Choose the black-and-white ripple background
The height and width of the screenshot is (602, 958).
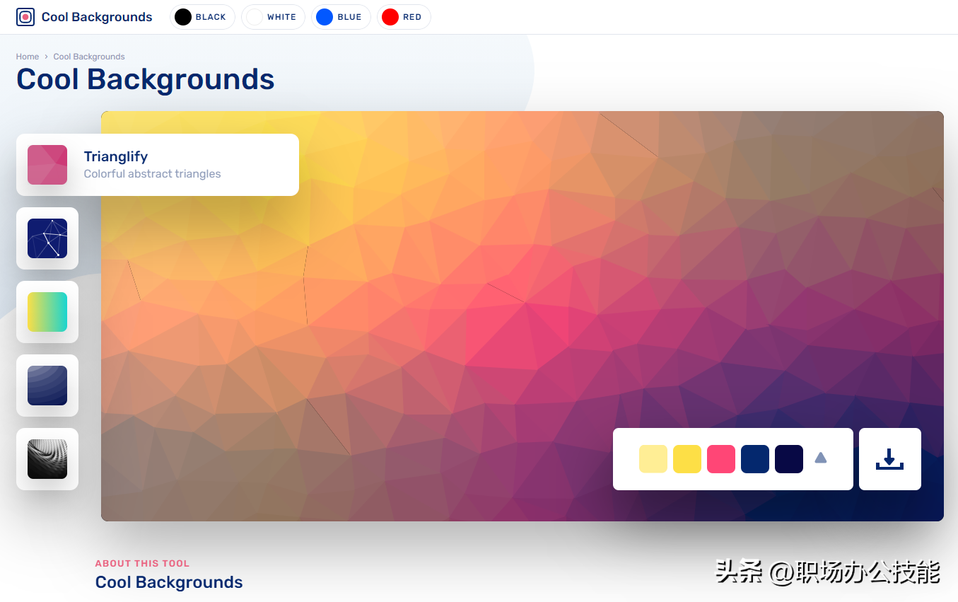point(47,459)
